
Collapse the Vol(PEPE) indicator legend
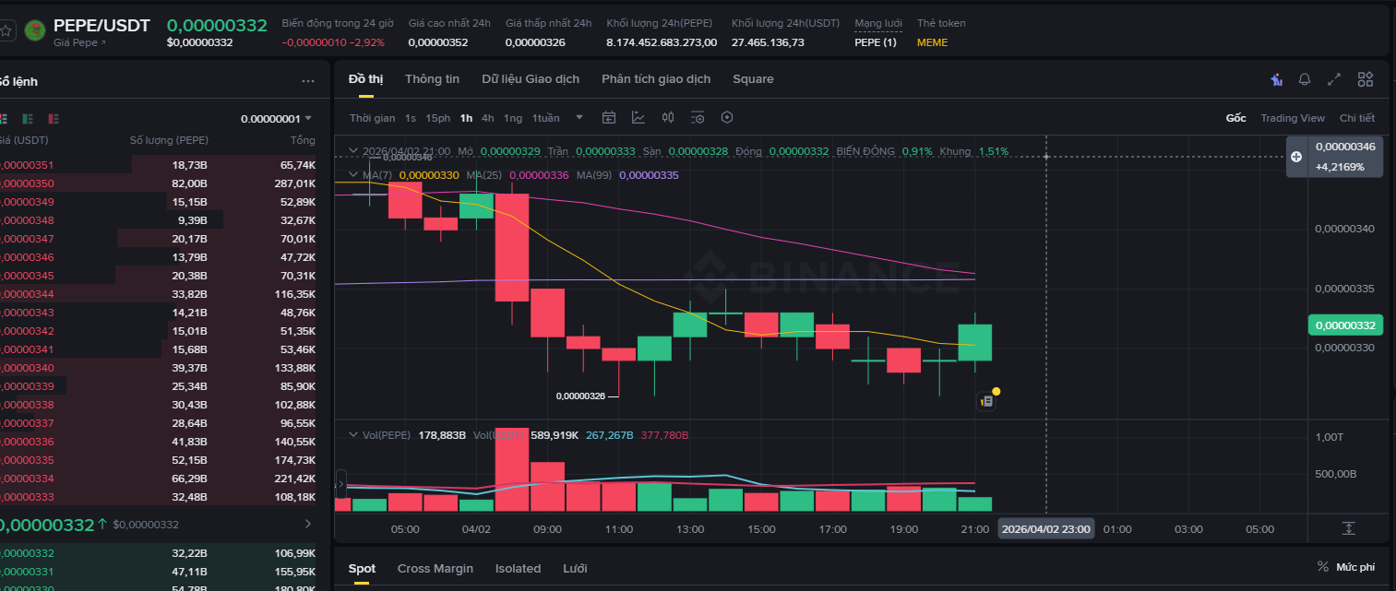pos(352,434)
